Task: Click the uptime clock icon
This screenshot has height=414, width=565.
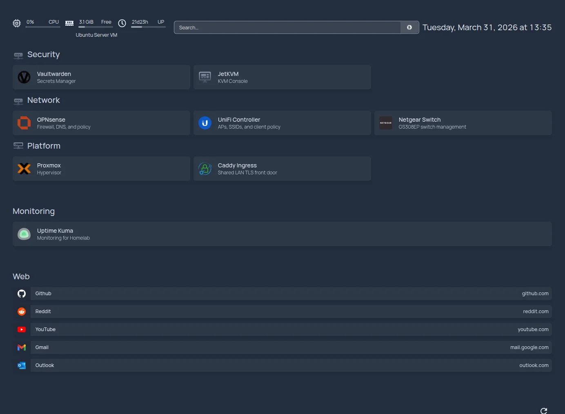Action: tap(122, 23)
